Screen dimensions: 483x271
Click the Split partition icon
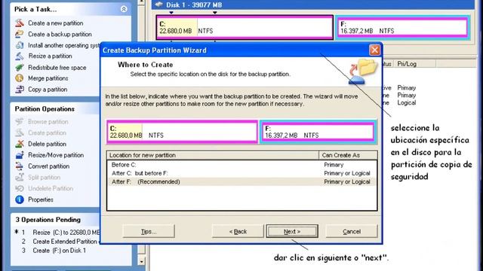click(20, 177)
